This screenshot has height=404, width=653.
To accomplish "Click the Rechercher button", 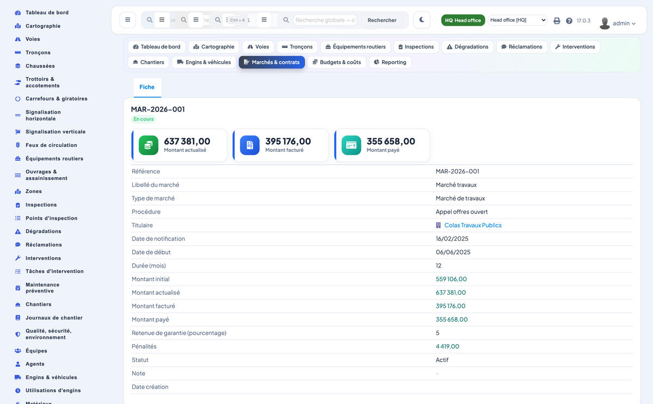I will coord(382,20).
